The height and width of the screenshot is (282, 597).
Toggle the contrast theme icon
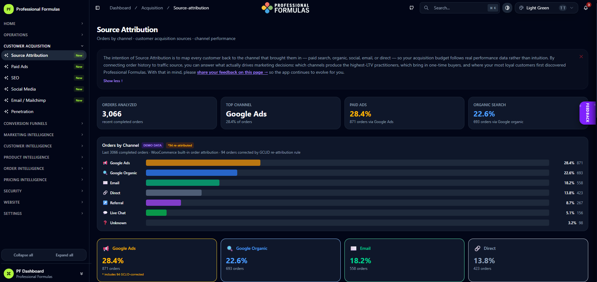pyautogui.click(x=507, y=8)
